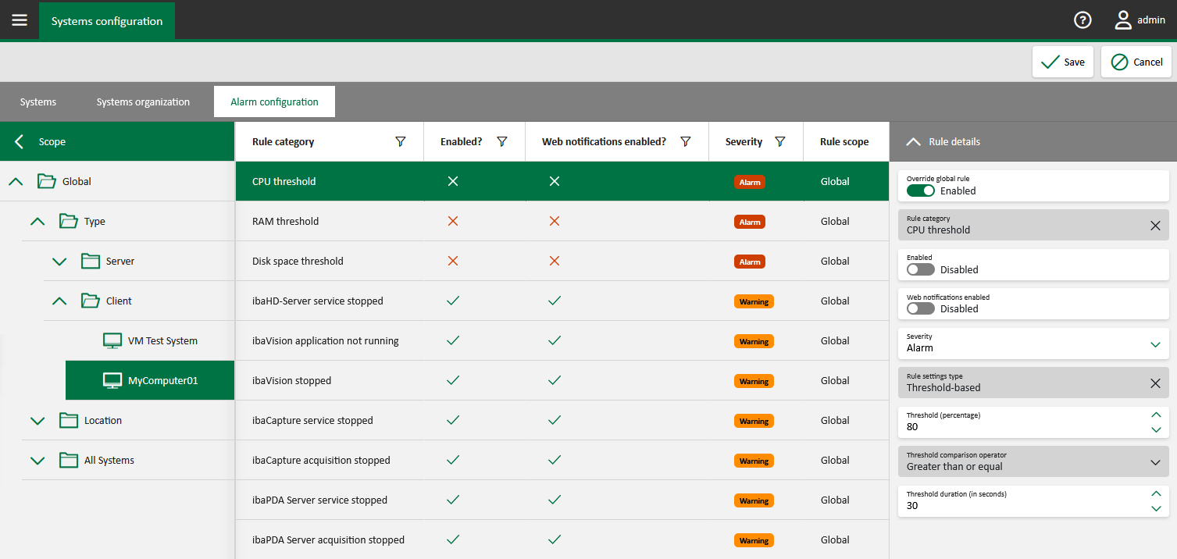
Task: Increase the Threshold percentage value
Action: coord(1156,415)
